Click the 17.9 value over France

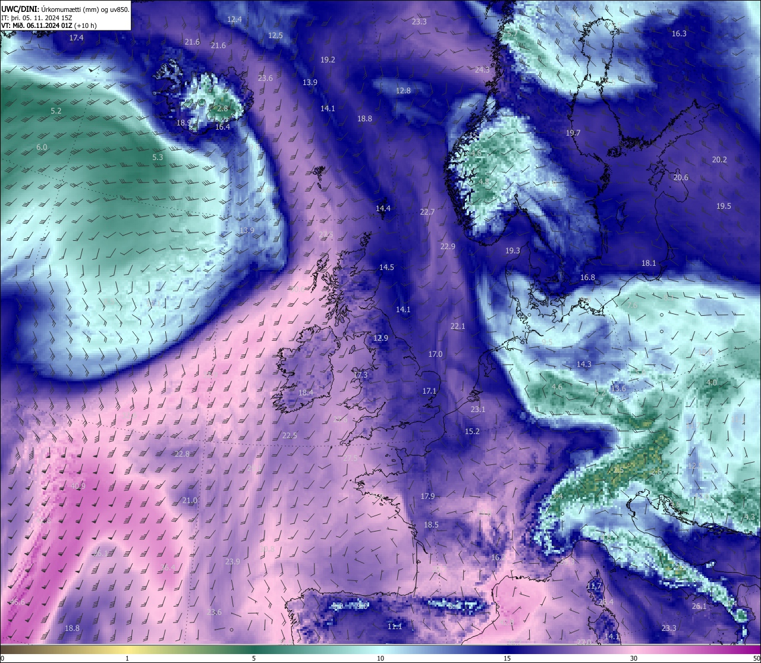[427, 496]
